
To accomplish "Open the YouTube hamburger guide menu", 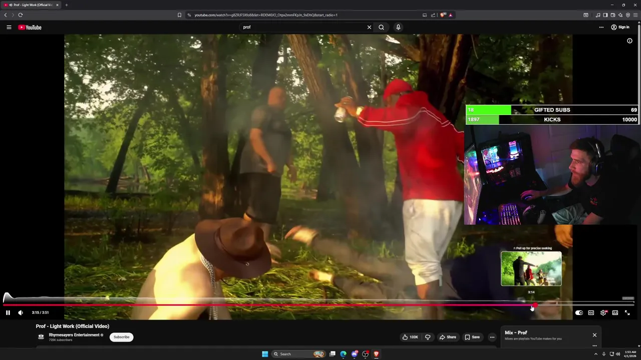I will click(9, 27).
